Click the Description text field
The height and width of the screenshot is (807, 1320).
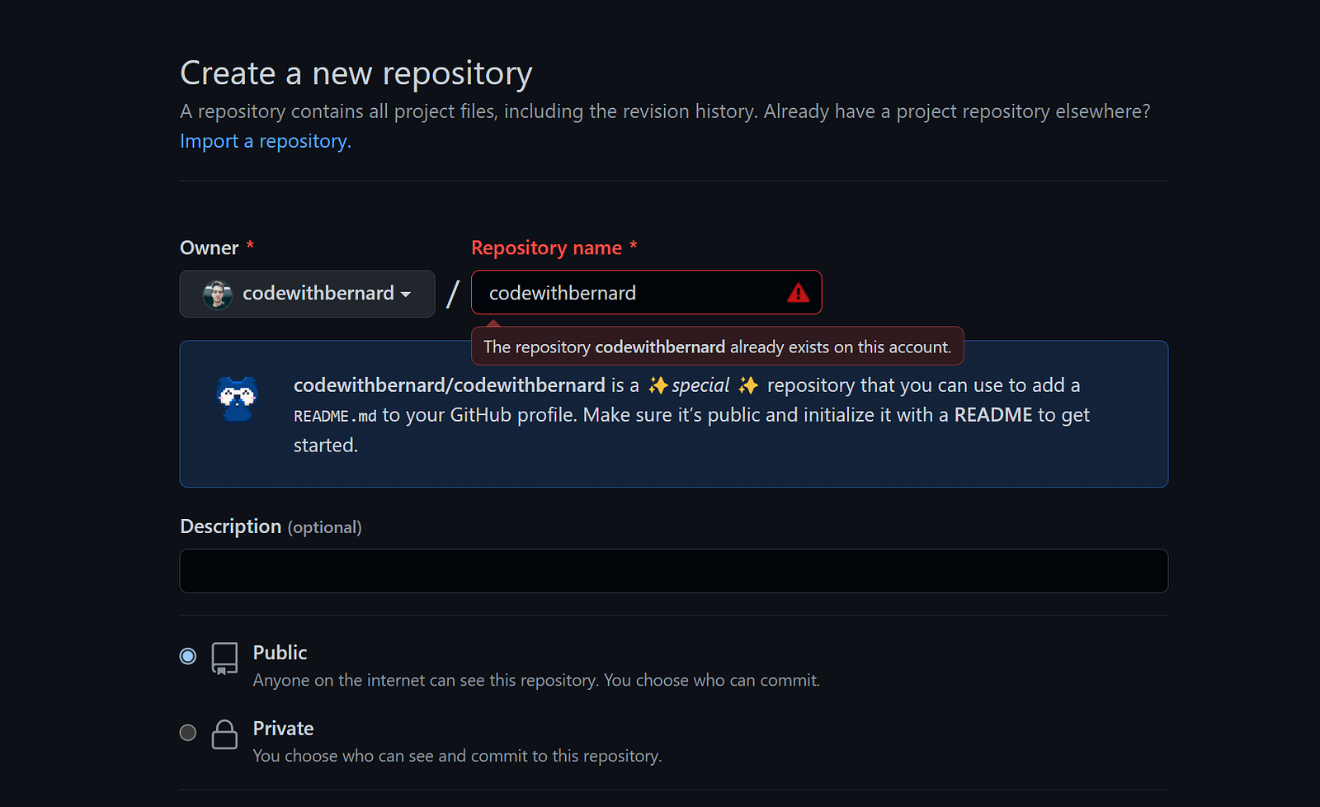[x=673, y=571]
